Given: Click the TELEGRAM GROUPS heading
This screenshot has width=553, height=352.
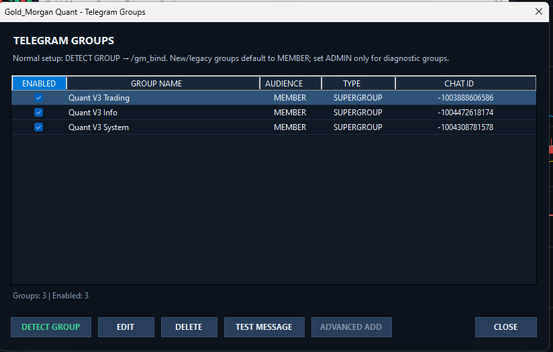Looking at the screenshot, I should coord(64,41).
